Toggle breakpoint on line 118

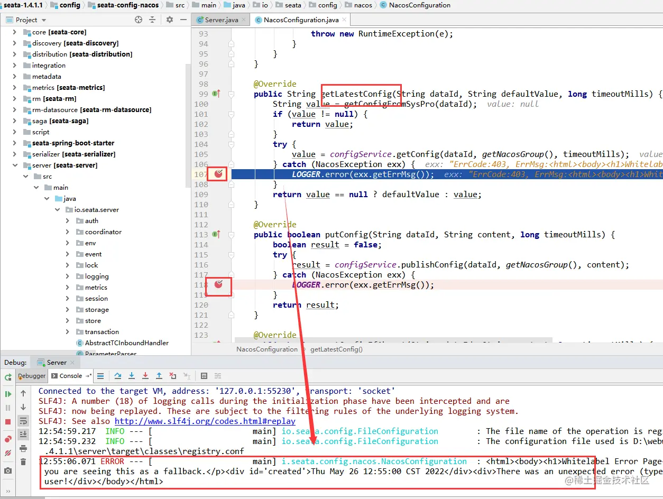(x=219, y=284)
